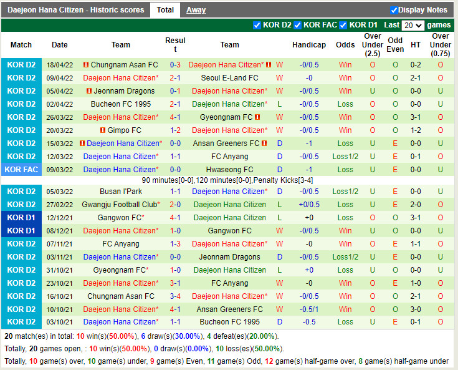Viewport: 458px width, 370px height.
Task: Click the KOR D1 league cell on 12/12/21
Action: pyautogui.click(x=21, y=218)
